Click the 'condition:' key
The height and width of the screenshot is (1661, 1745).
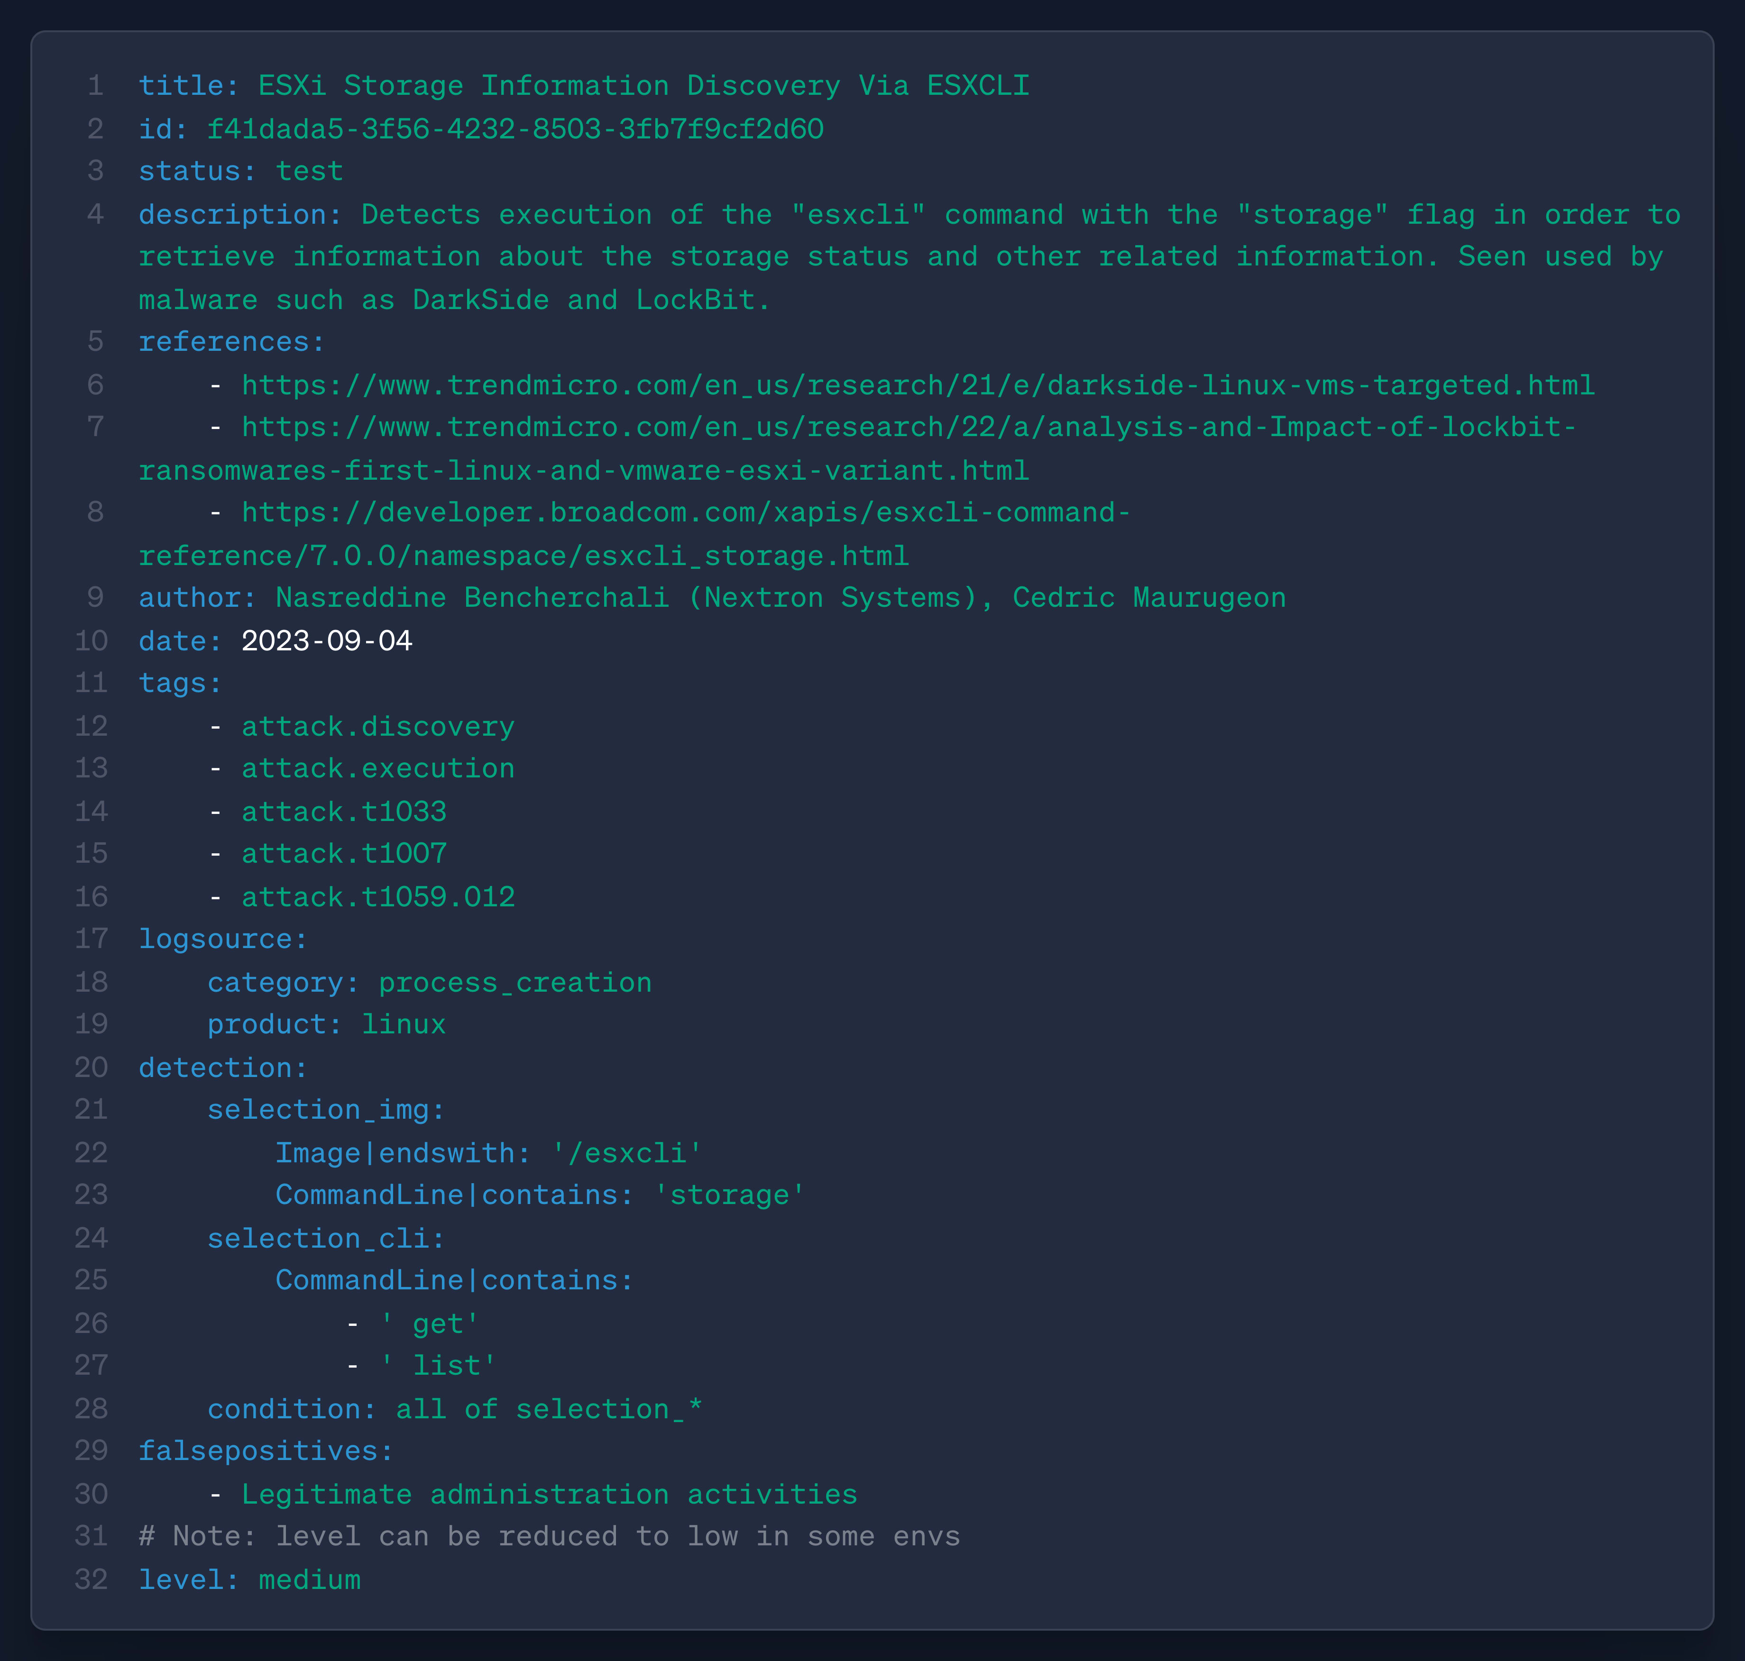pos(292,1409)
